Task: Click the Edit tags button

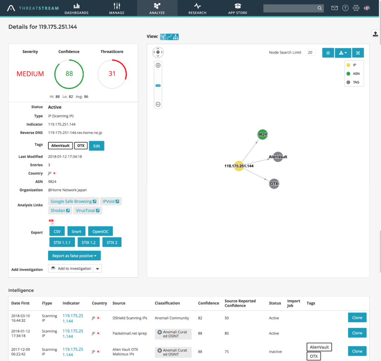Action: (96, 146)
